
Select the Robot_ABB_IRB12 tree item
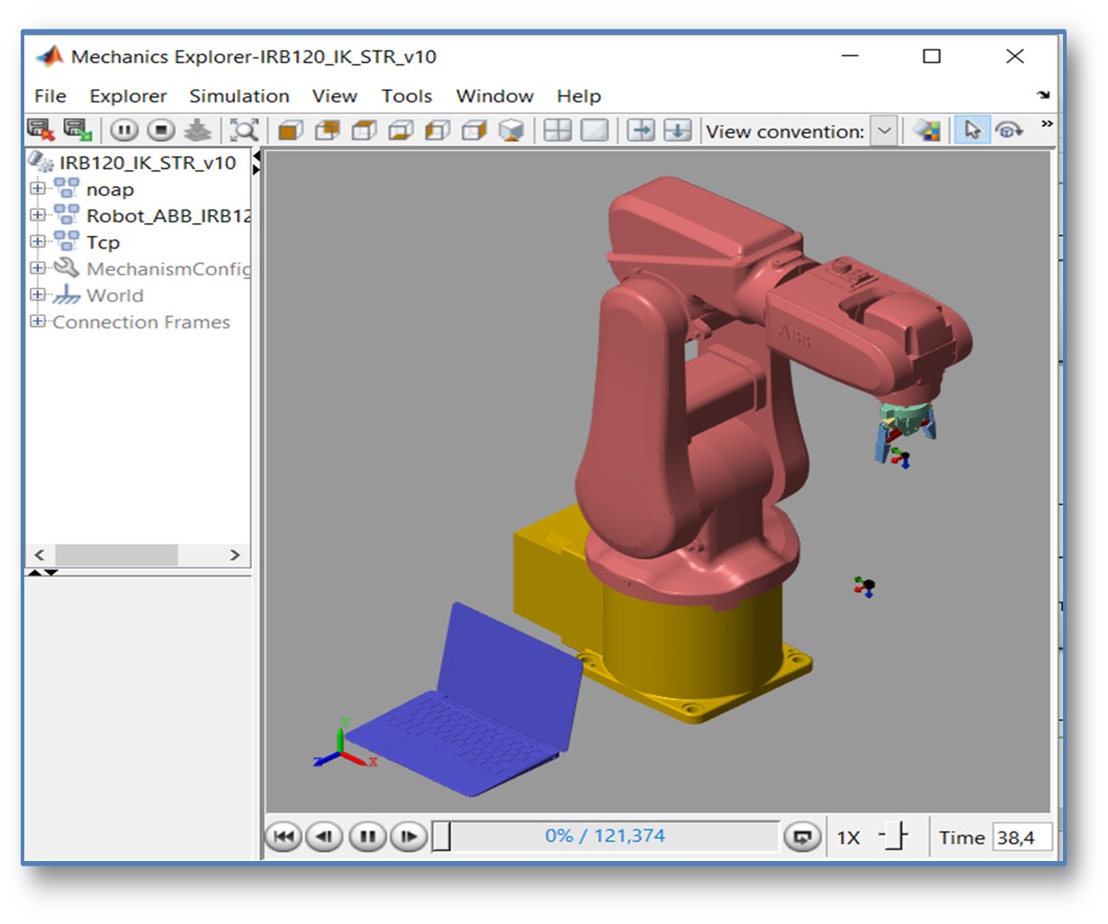pos(168,216)
